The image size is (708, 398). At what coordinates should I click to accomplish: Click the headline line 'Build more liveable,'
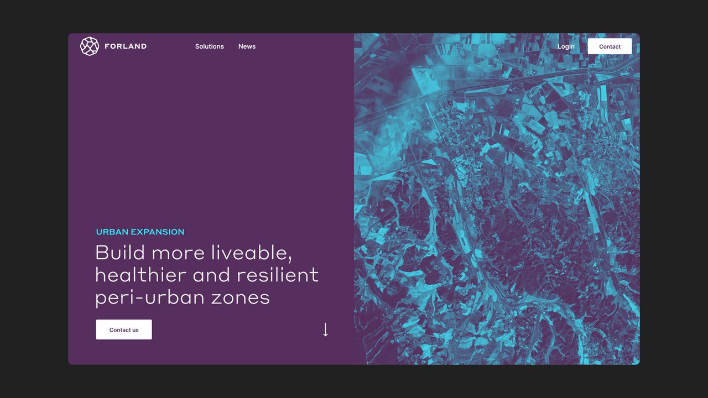pos(194,253)
